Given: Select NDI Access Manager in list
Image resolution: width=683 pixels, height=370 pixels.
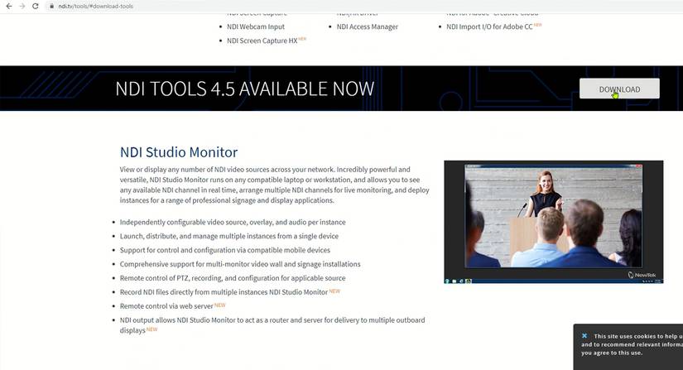Looking at the screenshot, I should tap(368, 26).
